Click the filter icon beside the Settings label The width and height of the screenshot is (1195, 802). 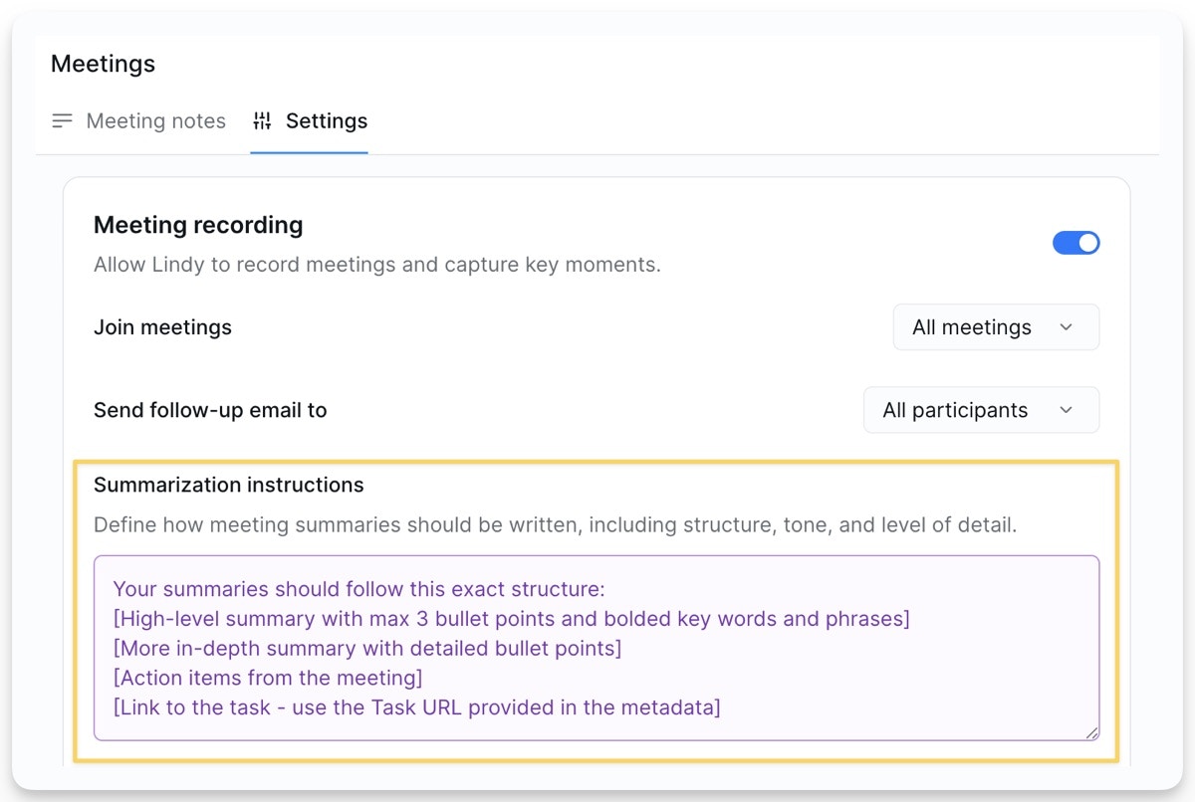tap(262, 120)
